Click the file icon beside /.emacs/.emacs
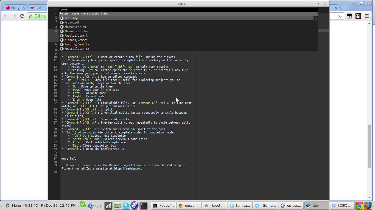 pos(62,40)
